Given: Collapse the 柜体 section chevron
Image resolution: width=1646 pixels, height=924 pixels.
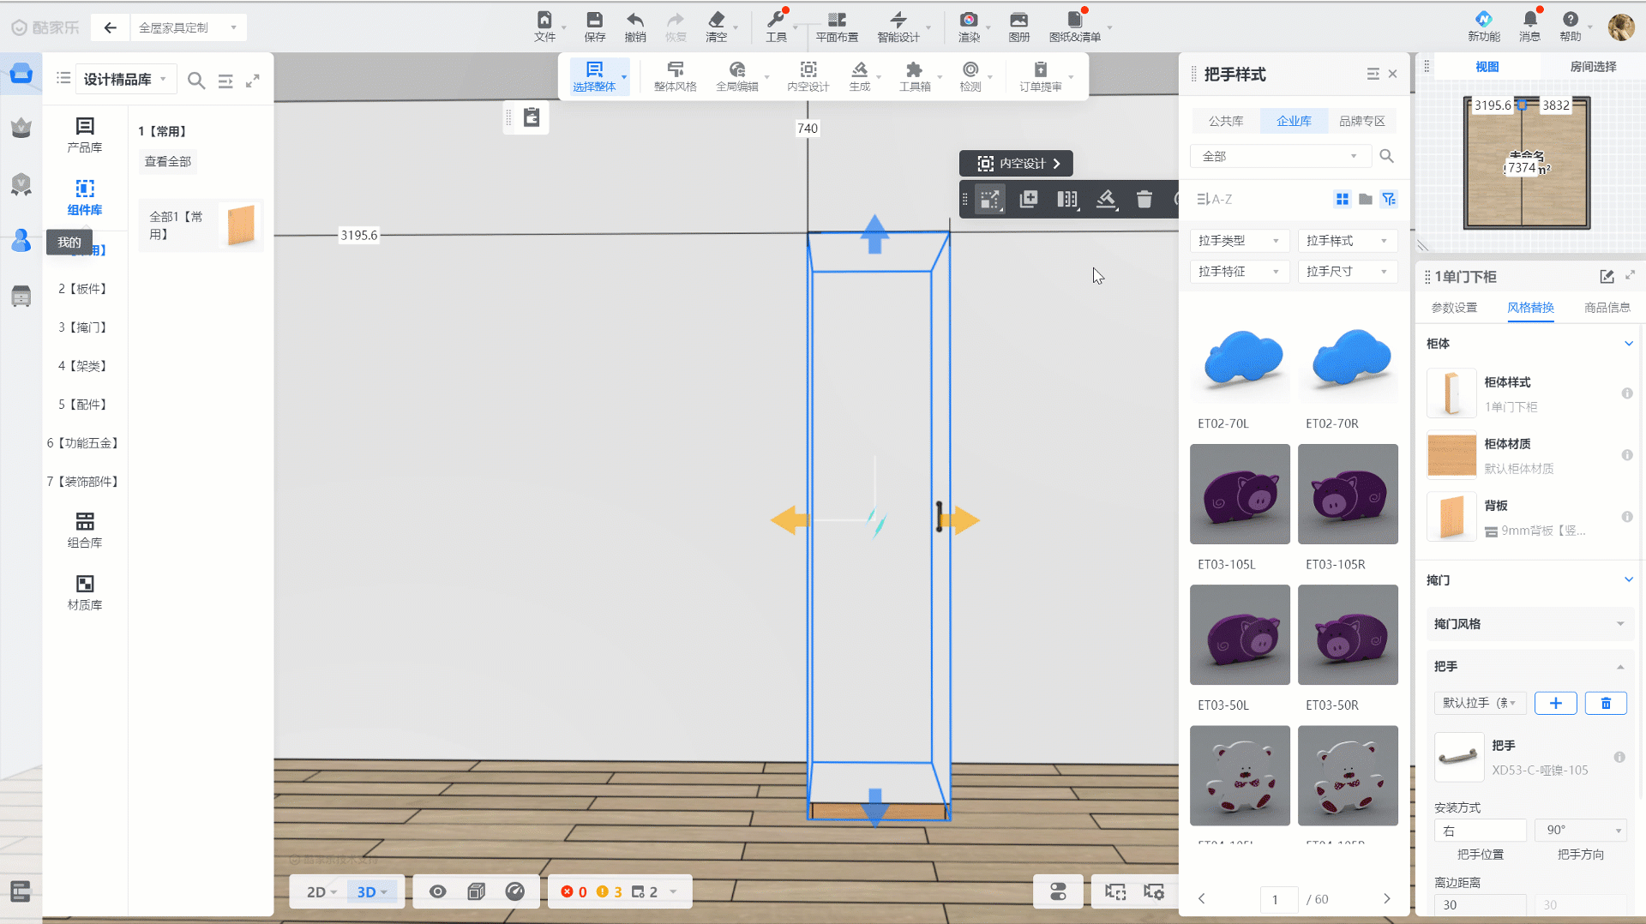Looking at the screenshot, I should (1628, 344).
